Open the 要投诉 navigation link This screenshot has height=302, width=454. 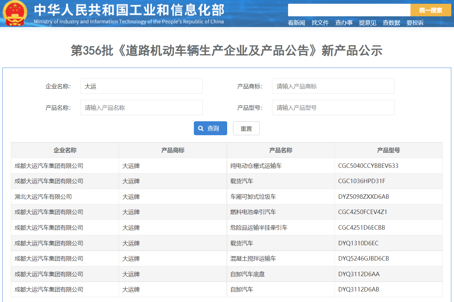point(415,23)
